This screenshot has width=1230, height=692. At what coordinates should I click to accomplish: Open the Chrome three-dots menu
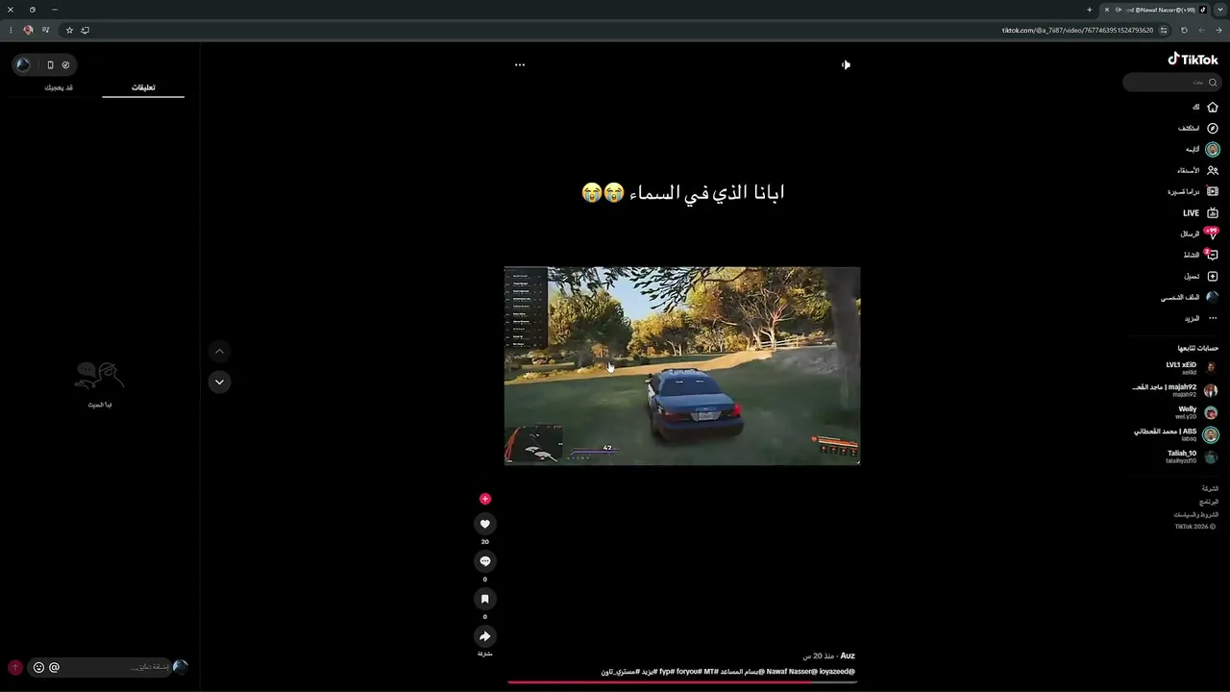click(11, 30)
